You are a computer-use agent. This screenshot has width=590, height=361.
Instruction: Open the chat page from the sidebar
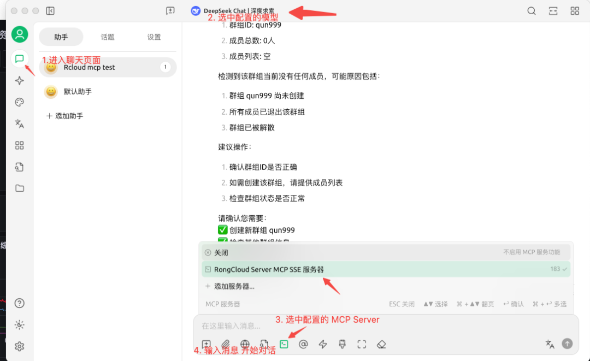tap(20, 58)
